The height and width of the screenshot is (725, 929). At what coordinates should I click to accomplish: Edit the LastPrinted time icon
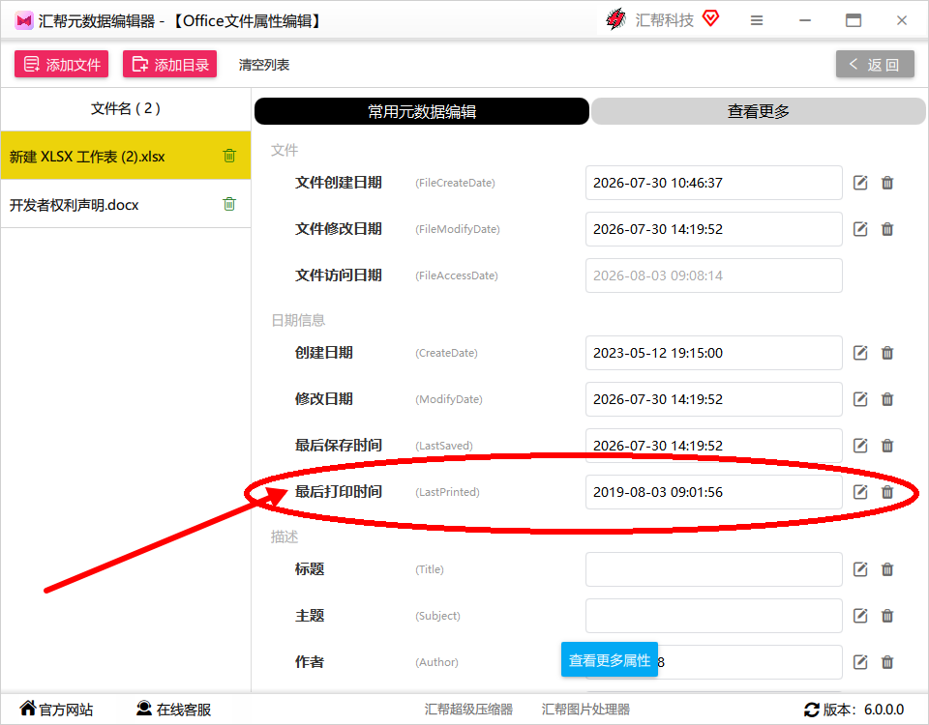860,492
